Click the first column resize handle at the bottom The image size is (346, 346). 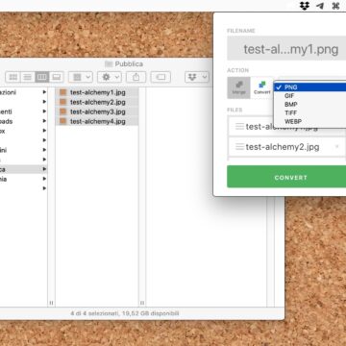tap(51, 303)
